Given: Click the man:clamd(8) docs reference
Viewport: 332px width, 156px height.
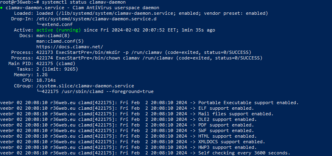Looking at the screenshot, I should pyautogui.click(x=53, y=36).
